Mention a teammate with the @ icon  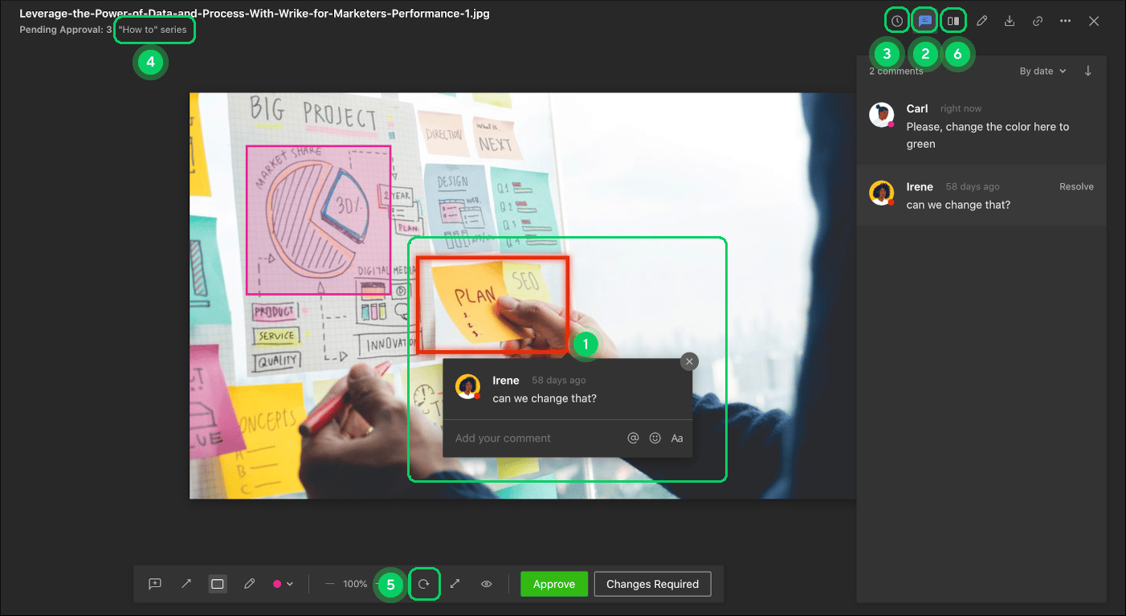tap(633, 438)
